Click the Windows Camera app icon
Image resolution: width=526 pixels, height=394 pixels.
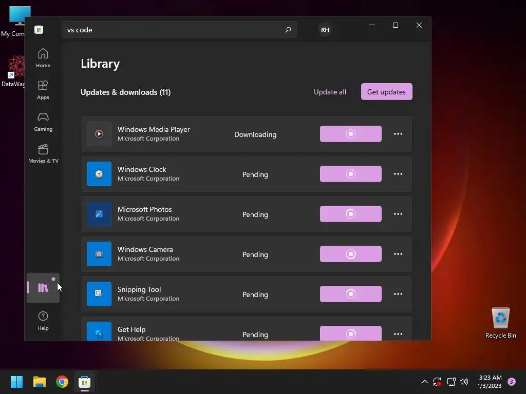[x=99, y=254]
